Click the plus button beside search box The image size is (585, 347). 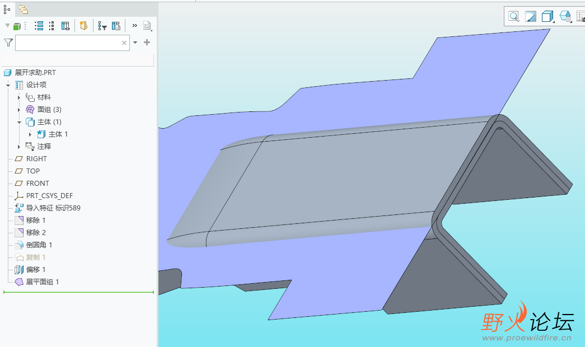(x=147, y=43)
